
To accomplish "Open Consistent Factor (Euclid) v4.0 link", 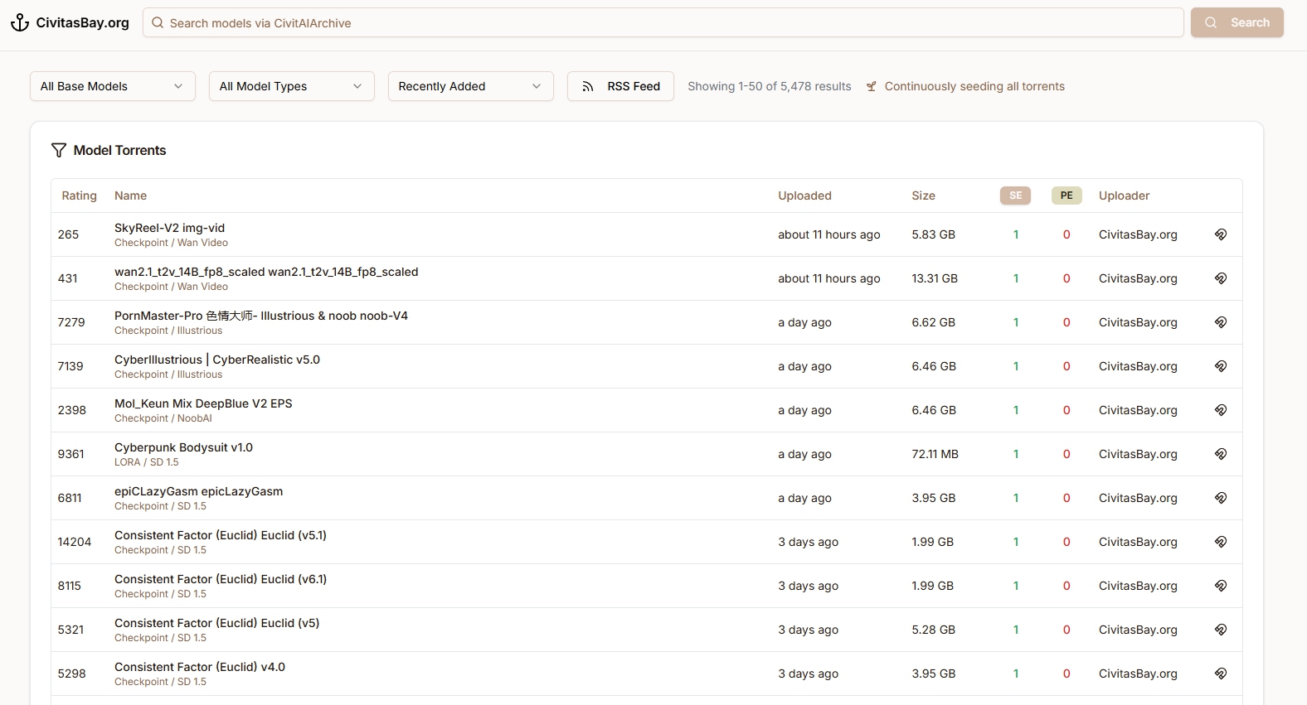I will (x=200, y=667).
